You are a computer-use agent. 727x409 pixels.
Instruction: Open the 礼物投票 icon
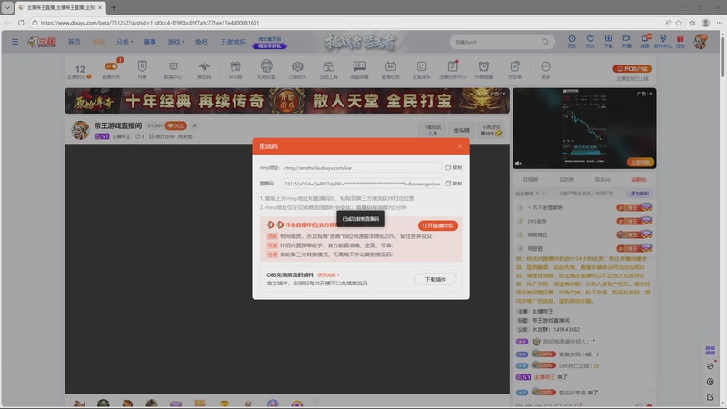coord(266,70)
